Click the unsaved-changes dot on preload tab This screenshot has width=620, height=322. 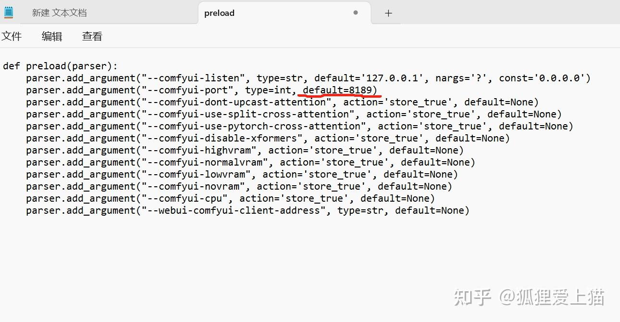(356, 13)
